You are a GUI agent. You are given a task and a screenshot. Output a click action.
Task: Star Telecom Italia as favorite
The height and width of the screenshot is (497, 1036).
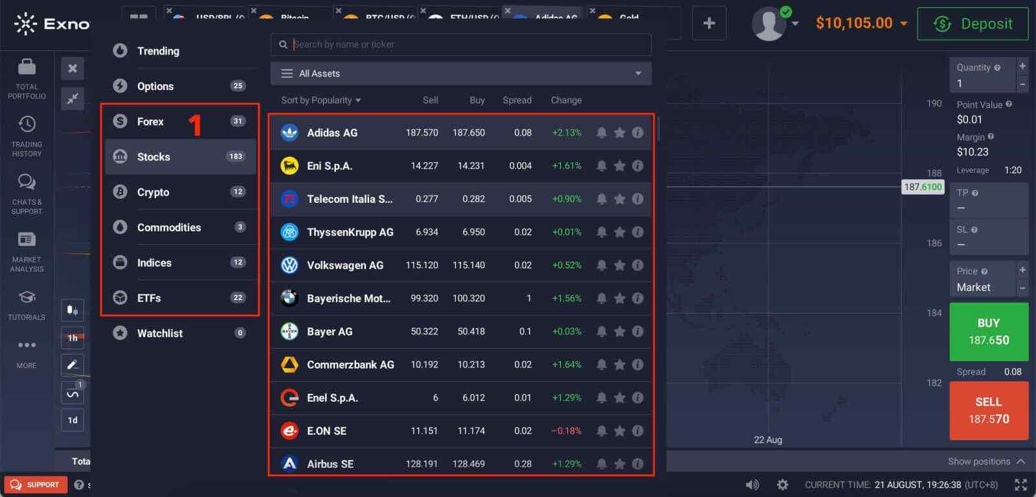(620, 199)
